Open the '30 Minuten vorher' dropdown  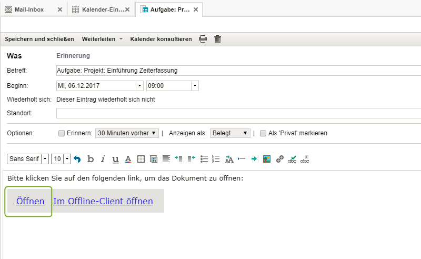coord(127,133)
